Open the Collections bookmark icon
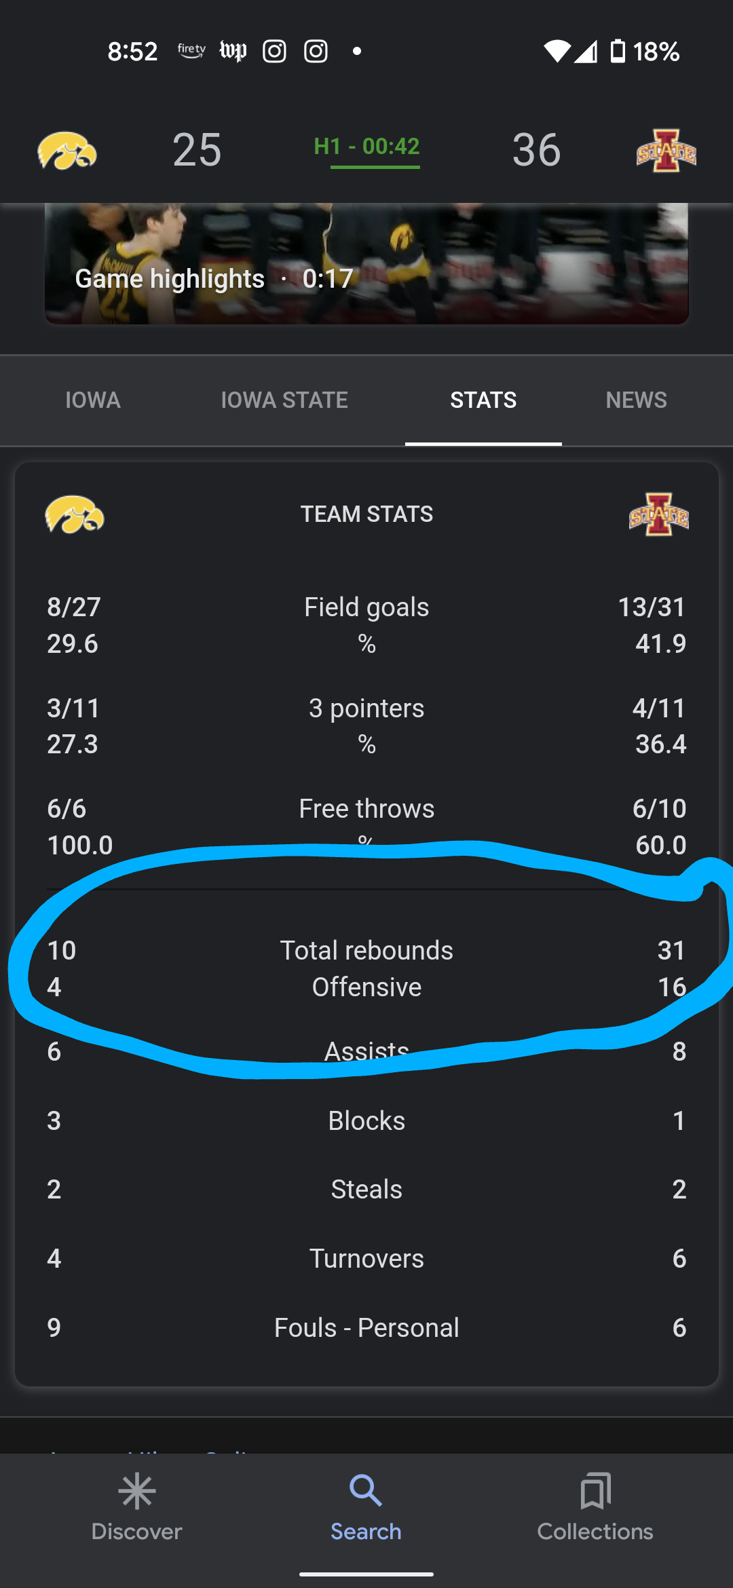The height and width of the screenshot is (1588, 733). [595, 1491]
